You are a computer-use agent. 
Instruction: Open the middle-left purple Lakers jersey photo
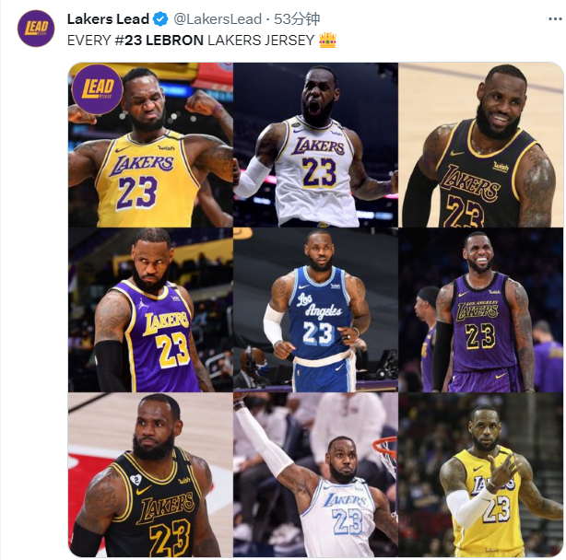(150, 310)
